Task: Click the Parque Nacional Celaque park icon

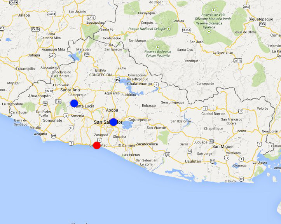Action: 168,28
